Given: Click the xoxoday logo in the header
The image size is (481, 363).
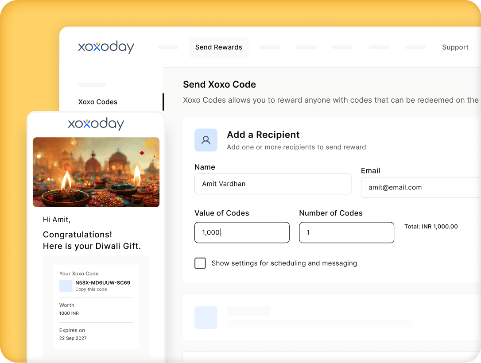Looking at the screenshot, I should click(106, 47).
